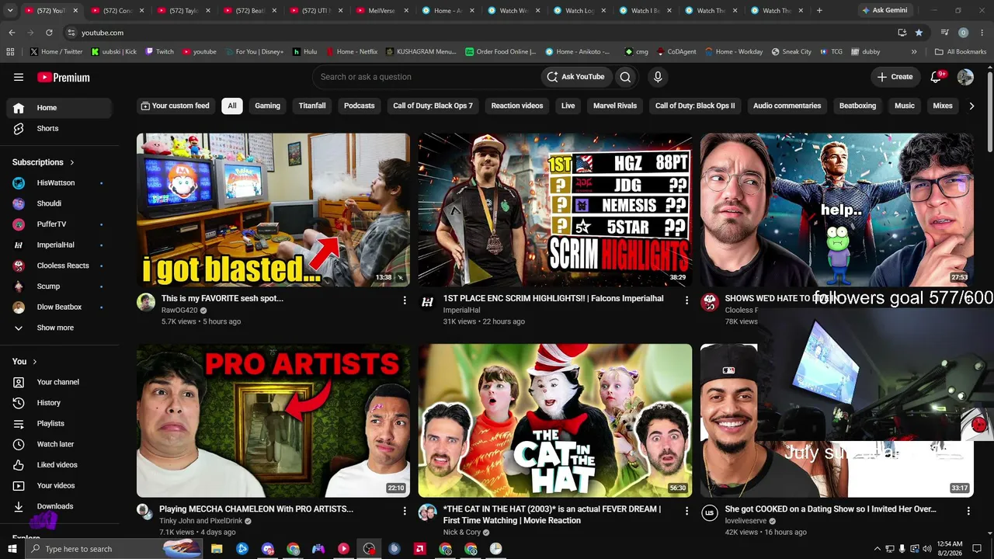Start voice search with microphone icon
The height and width of the screenshot is (559, 994).
(x=658, y=77)
